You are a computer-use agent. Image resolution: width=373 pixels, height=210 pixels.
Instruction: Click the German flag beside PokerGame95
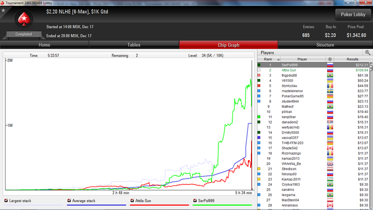click(330, 96)
